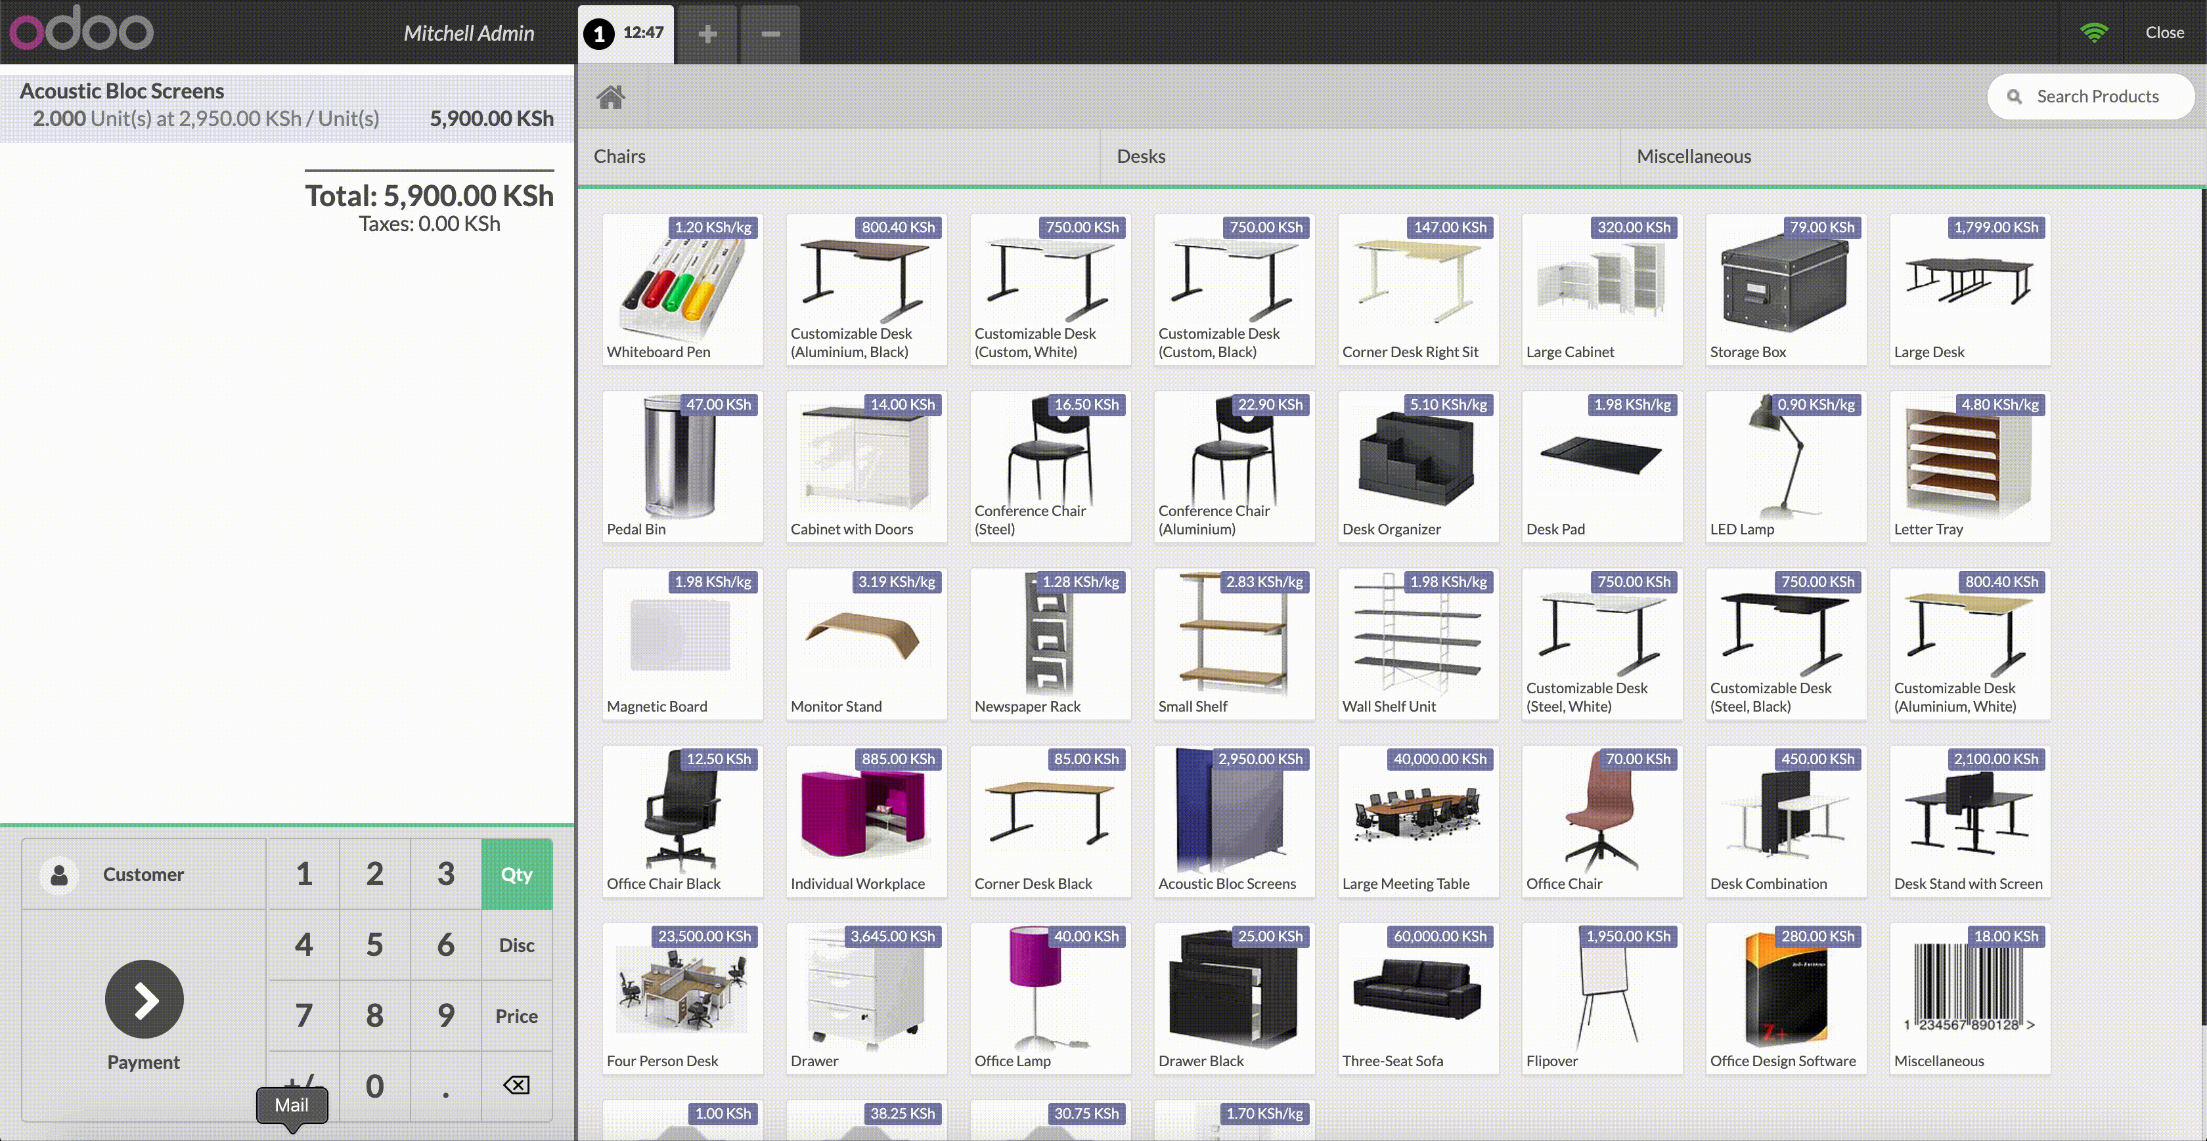The image size is (2207, 1141).
Task: Tap numpad key 3
Action: tap(445, 874)
